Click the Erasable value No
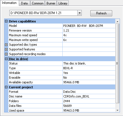 (x=65, y=78)
